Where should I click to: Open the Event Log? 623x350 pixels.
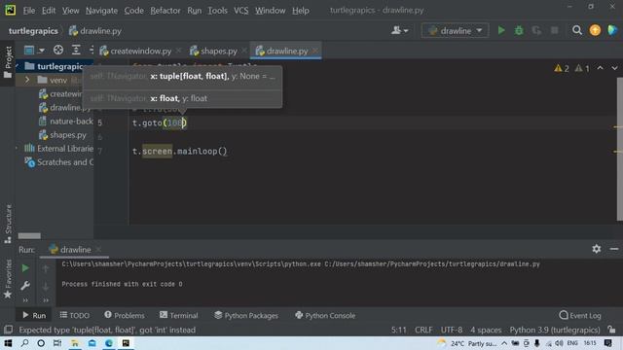[x=580, y=315]
